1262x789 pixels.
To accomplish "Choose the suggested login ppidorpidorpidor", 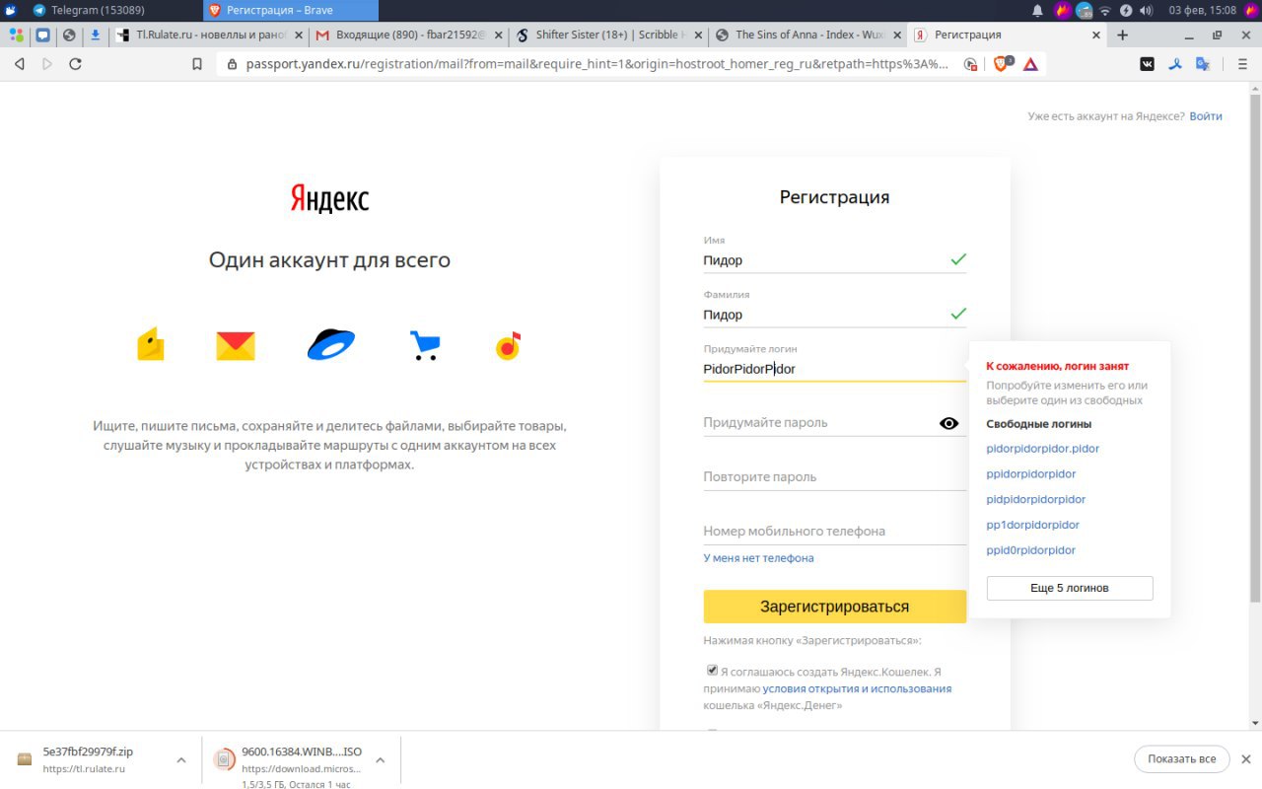I will coord(1030,474).
